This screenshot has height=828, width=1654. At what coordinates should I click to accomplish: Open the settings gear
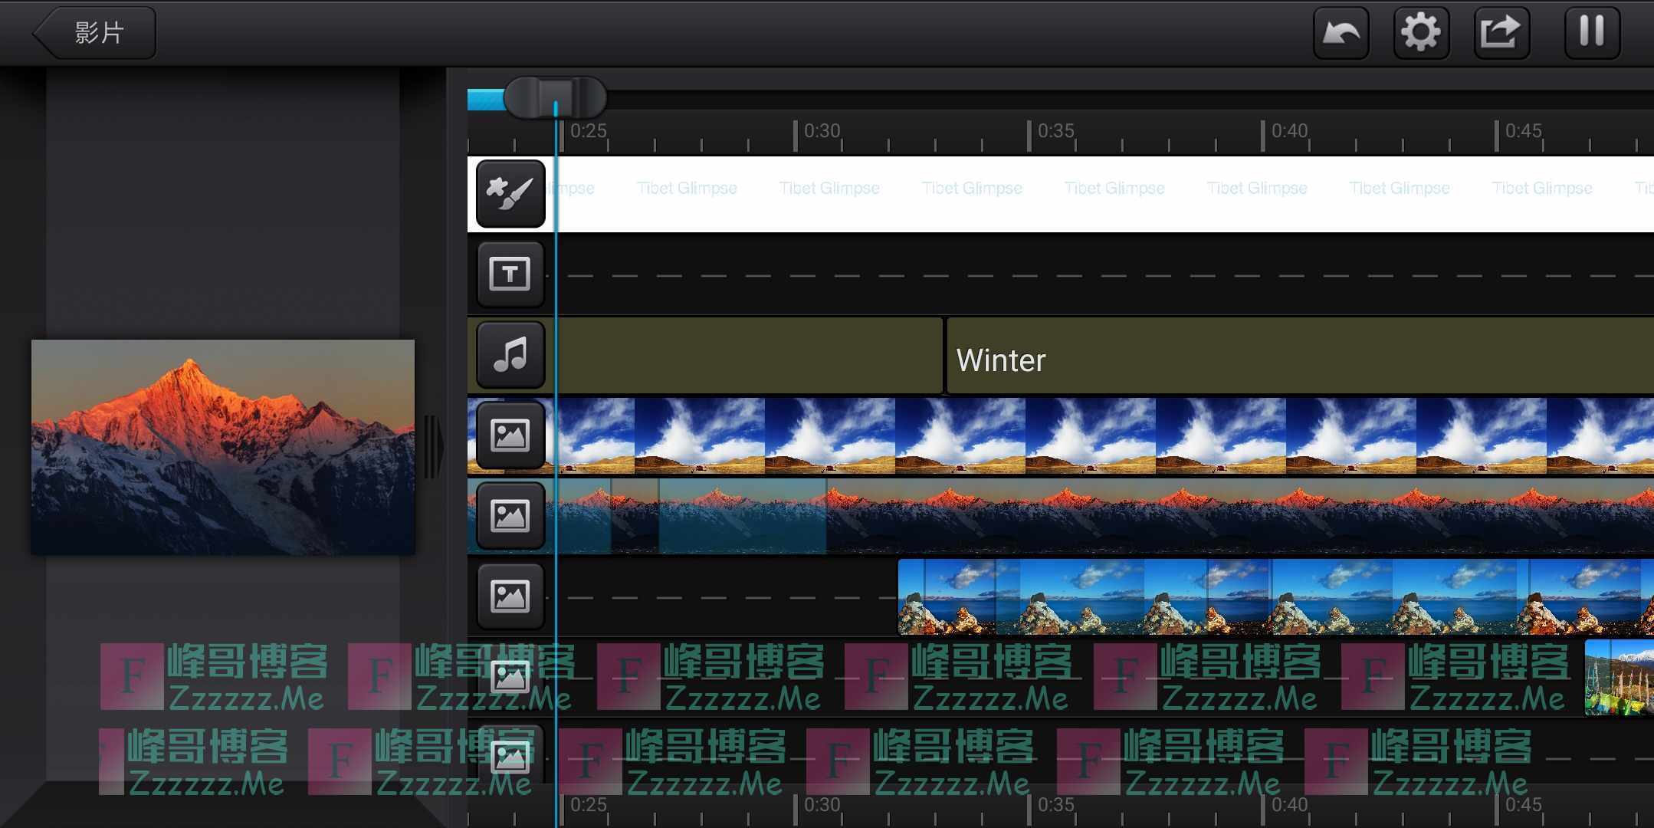click(1420, 33)
